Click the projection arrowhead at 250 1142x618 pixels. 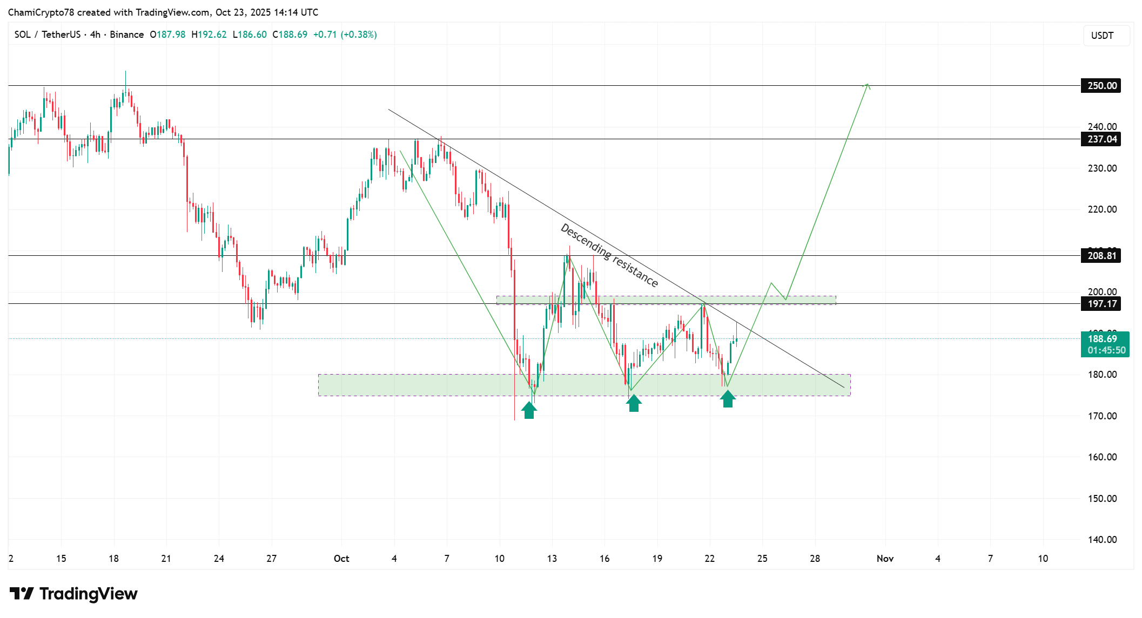(x=867, y=85)
